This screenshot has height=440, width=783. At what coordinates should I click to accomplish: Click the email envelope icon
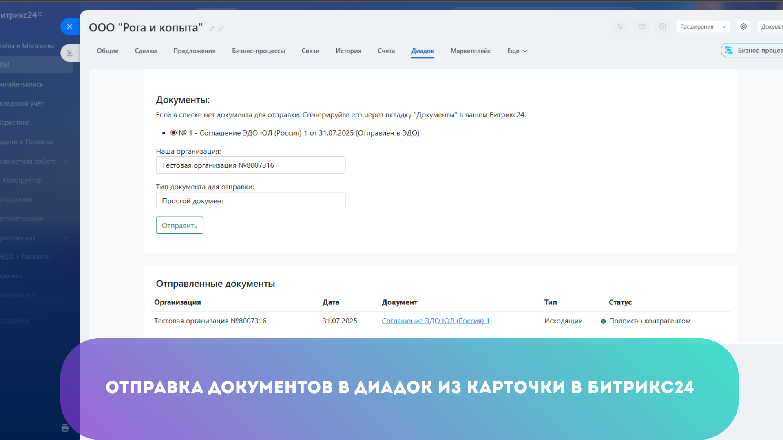coord(641,26)
